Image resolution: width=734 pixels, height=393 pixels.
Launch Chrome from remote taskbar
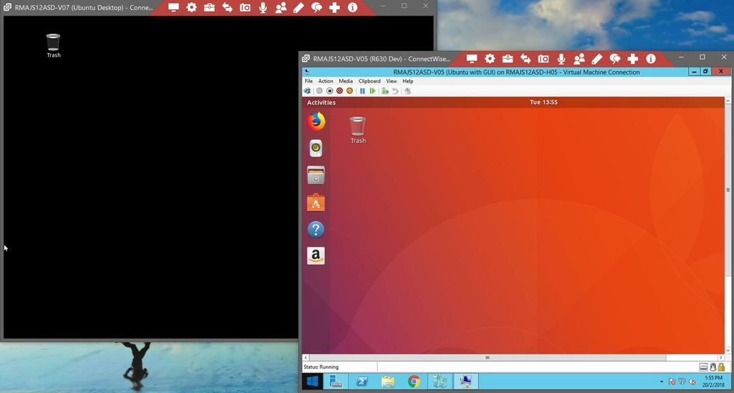tap(414, 382)
